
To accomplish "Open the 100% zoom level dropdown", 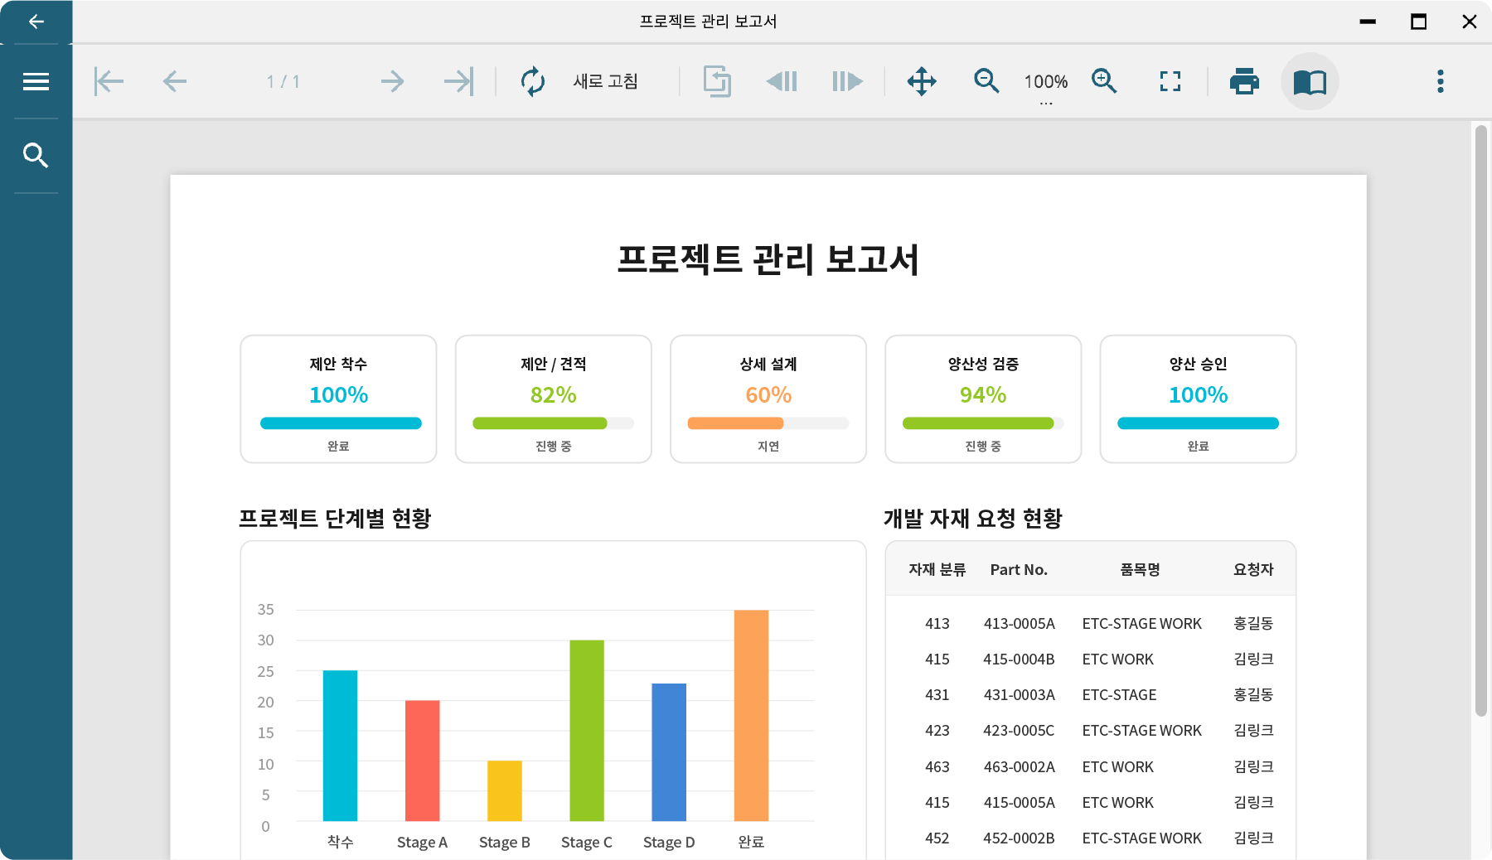I will (1046, 86).
